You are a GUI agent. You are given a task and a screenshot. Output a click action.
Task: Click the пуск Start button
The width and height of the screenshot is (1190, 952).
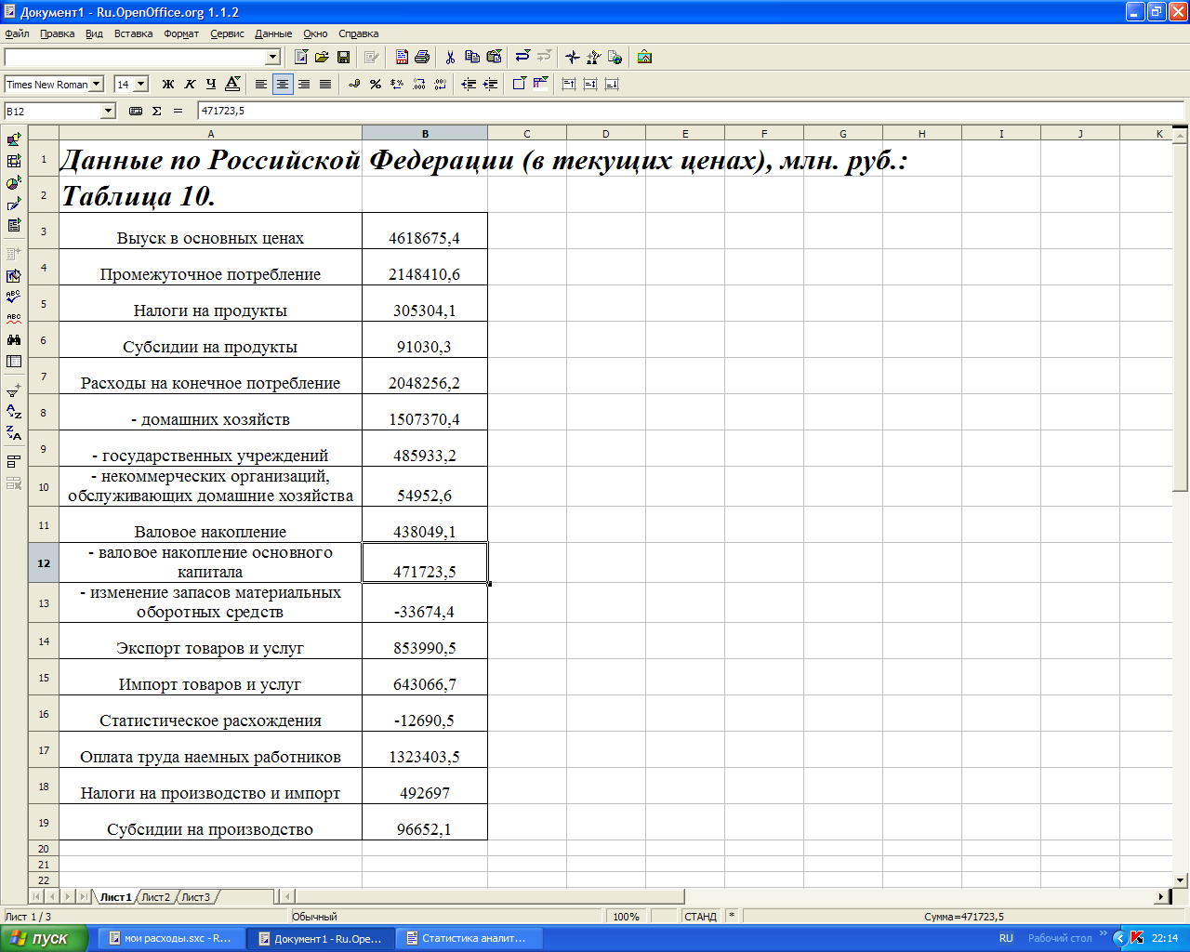44,939
